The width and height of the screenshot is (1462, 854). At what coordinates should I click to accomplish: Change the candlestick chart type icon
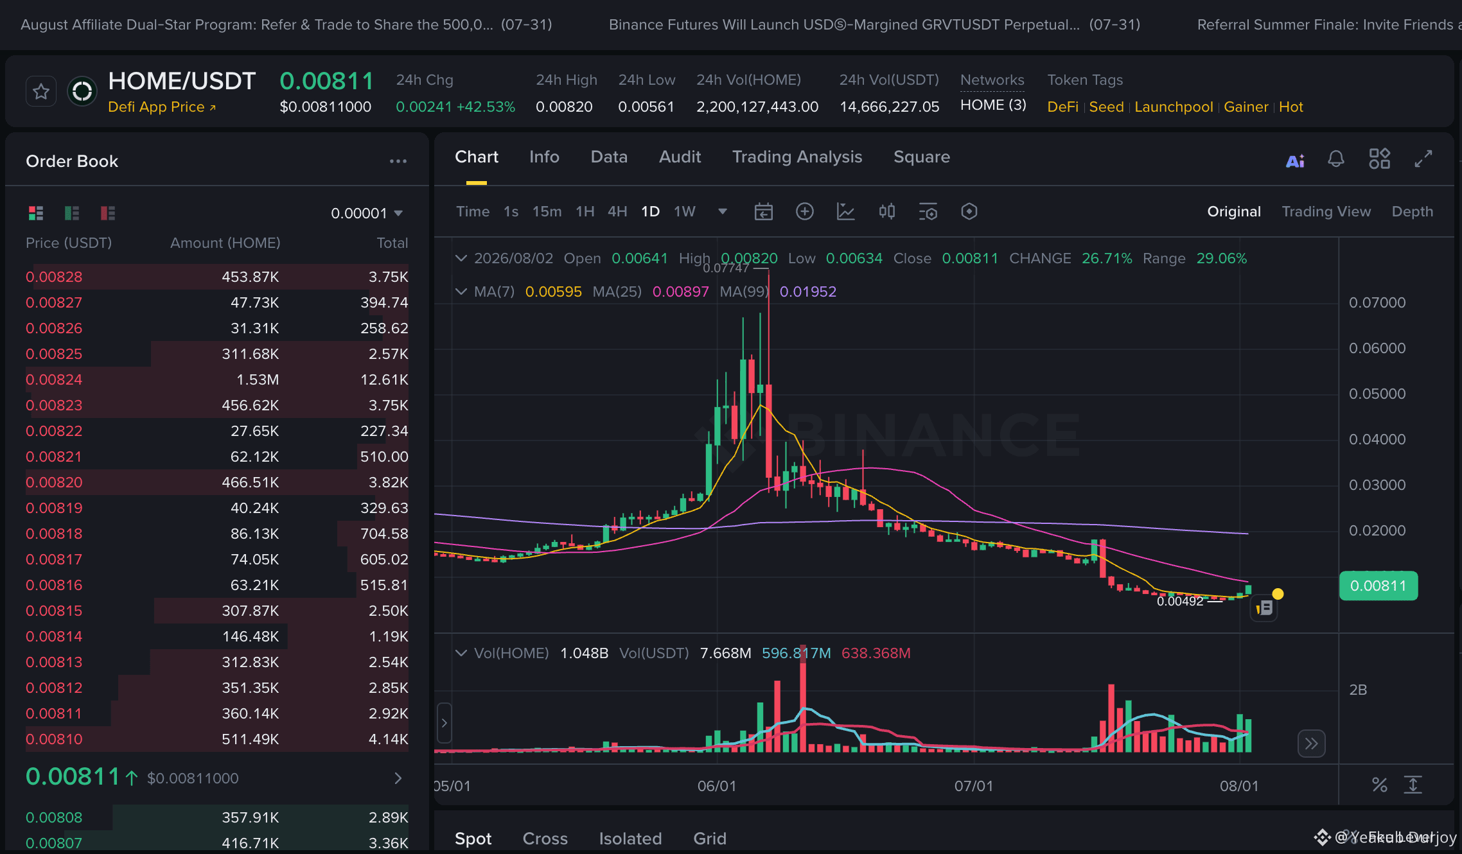(x=887, y=211)
